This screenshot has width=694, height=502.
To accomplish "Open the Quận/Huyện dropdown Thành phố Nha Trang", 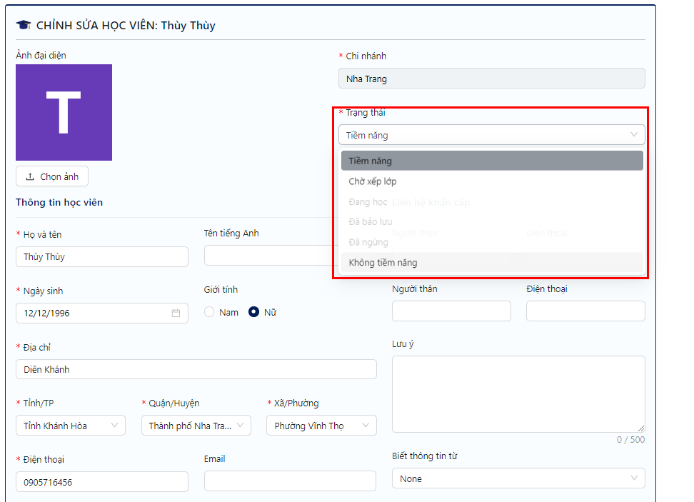I will pyautogui.click(x=196, y=426).
